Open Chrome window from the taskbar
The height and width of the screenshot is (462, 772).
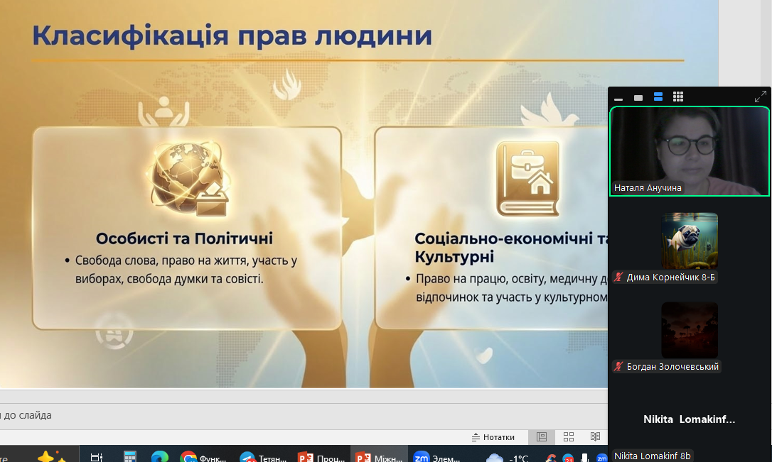click(x=204, y=458)
